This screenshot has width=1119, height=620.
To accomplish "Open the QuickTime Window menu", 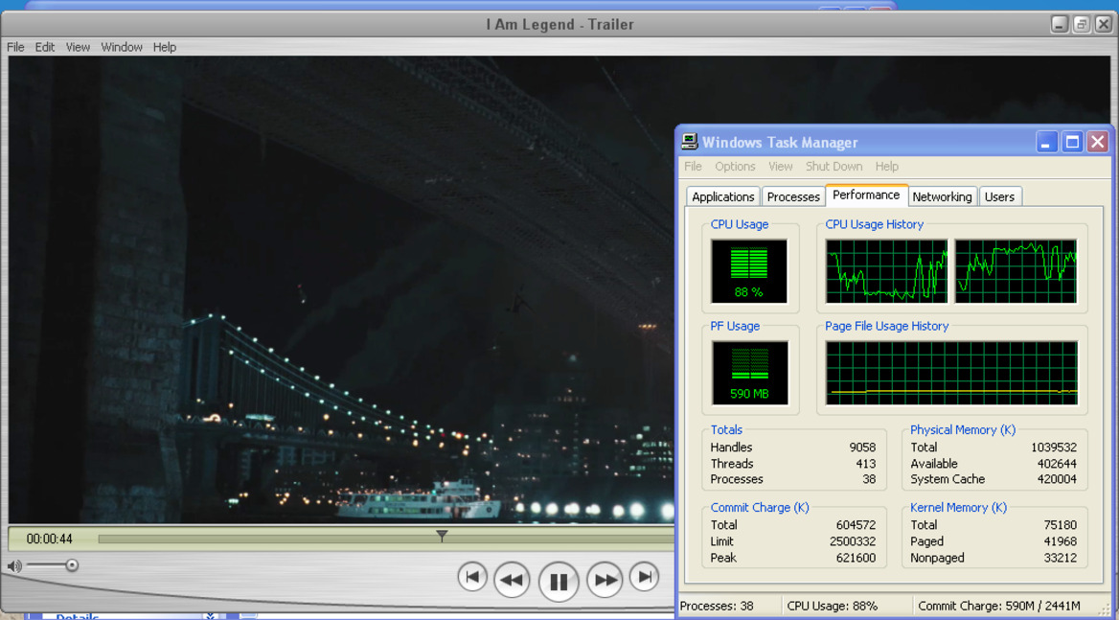I will click(x=122, y=47).
